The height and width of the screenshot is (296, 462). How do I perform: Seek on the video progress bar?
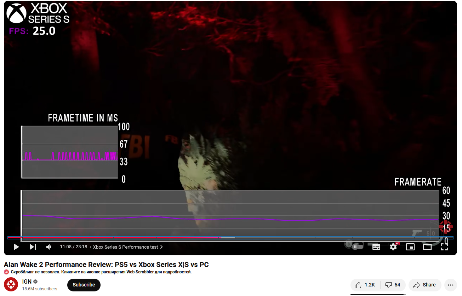tap(230, 238)
